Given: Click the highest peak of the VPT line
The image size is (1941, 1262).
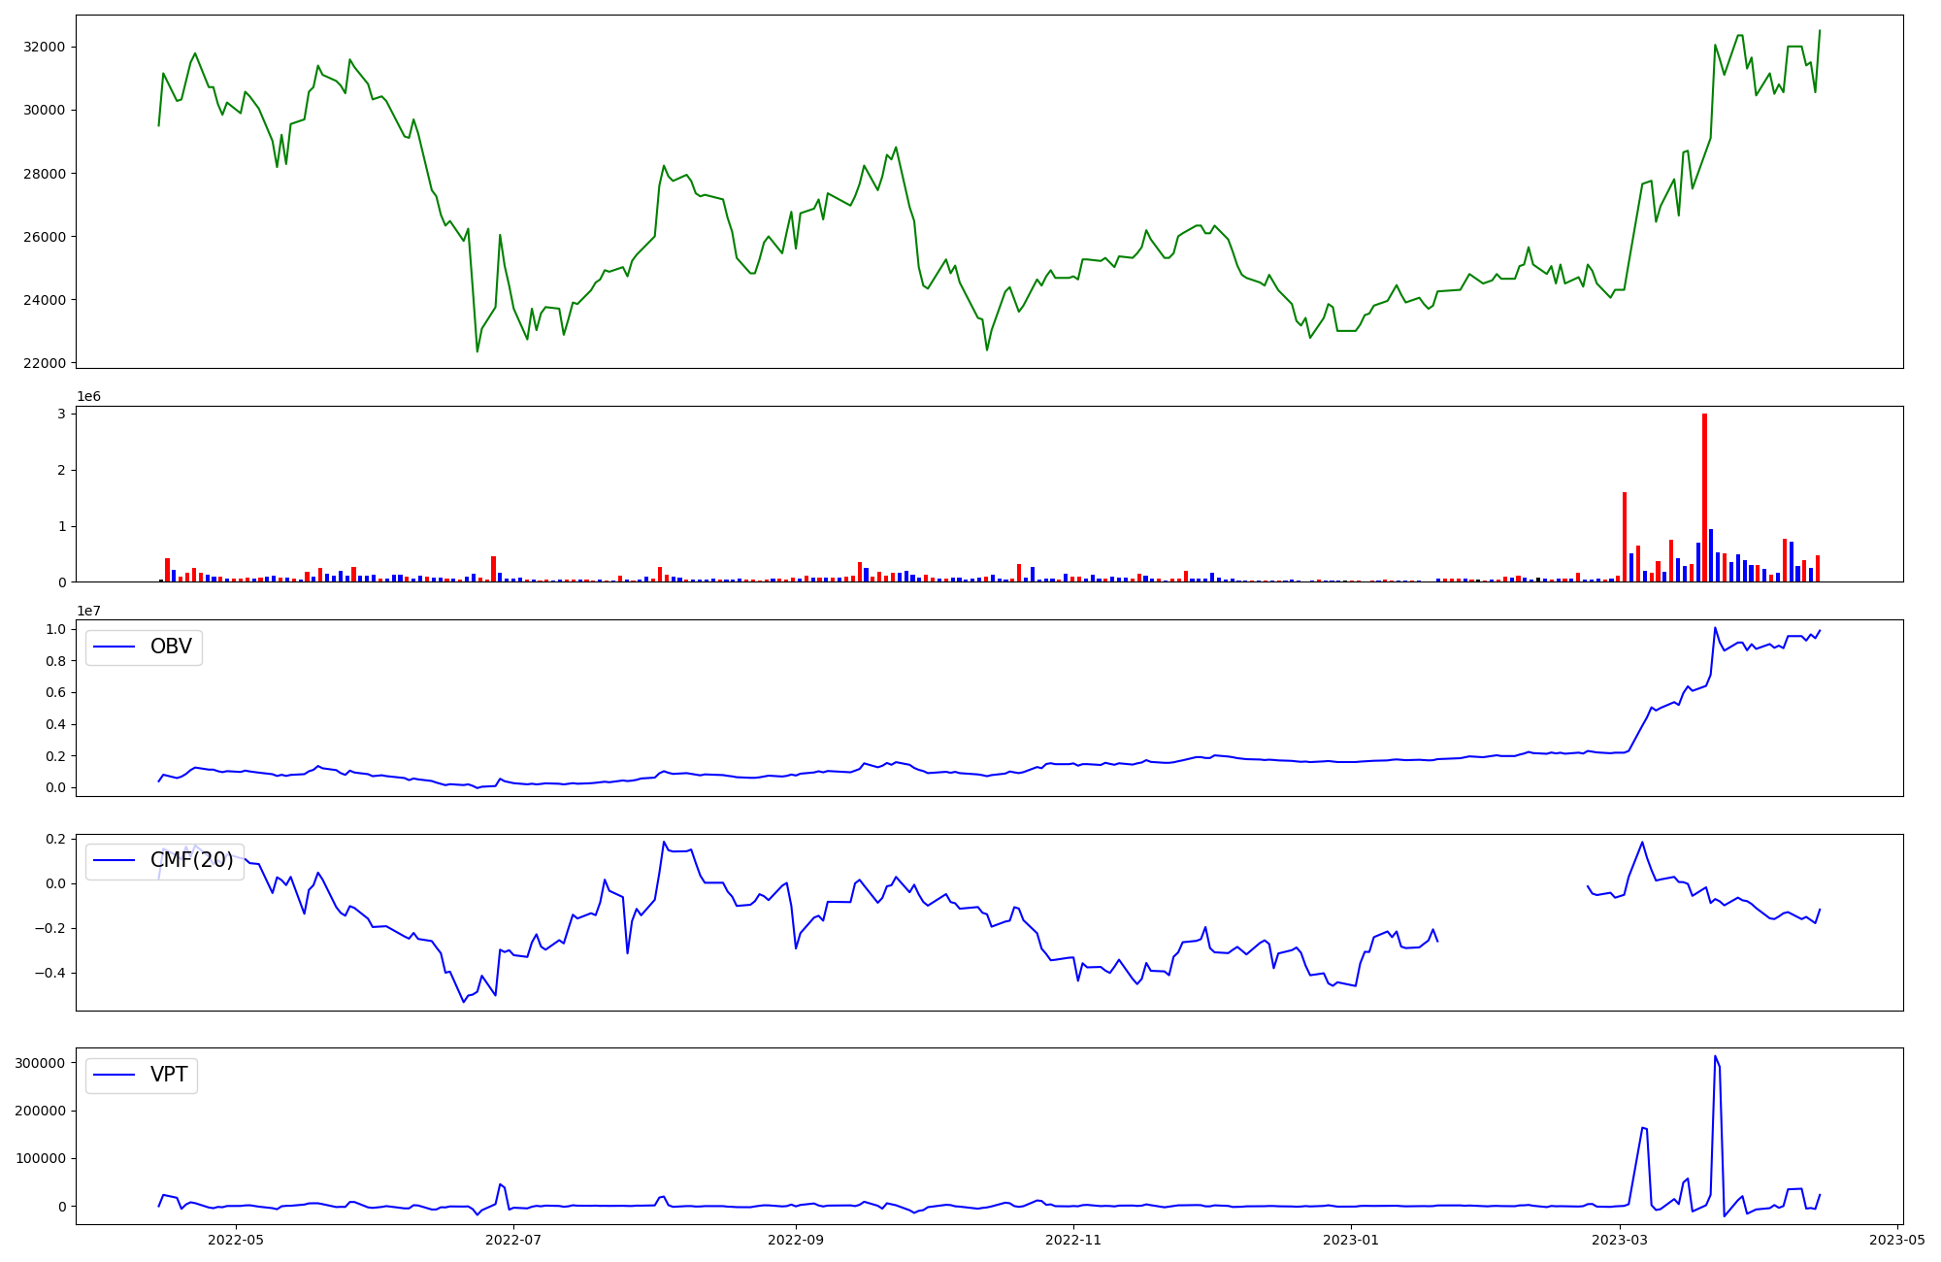Looking at the screenshot, I should coord(1715,1057).
